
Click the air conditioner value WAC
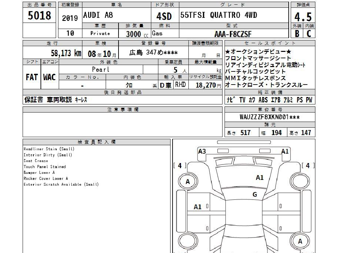point(49,77)
